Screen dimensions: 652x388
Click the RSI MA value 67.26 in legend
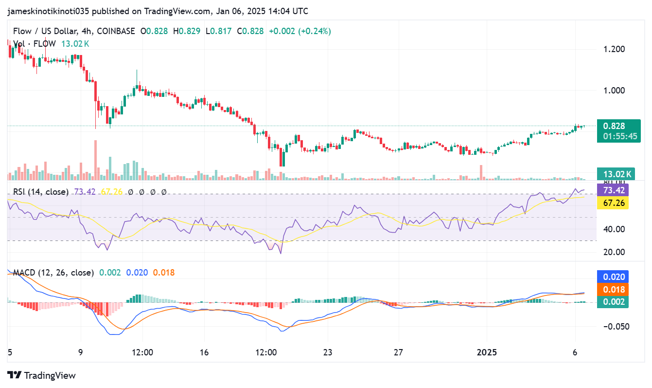111,192
